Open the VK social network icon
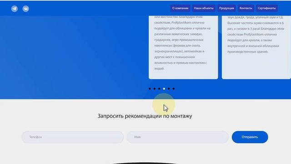This screenshot has height=164, width=291. coord(25,9)
